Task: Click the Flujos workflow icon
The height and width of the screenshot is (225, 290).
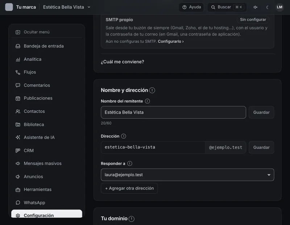Action: (x=18, y=72)
